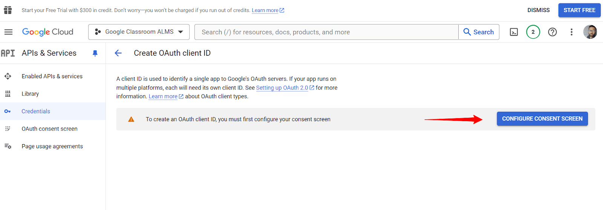Click the APIs & Services heading
Viewport: 603px width, 210px height.
pyautogui.click(x=49, y=53)
